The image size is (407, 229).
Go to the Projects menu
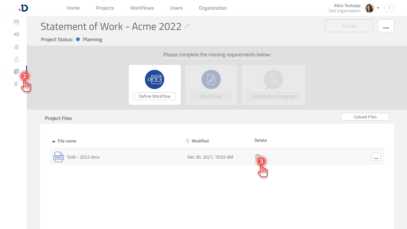pos(105,8)
